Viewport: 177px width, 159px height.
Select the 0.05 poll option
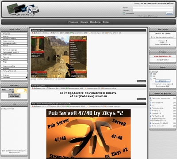coord(151,78)
